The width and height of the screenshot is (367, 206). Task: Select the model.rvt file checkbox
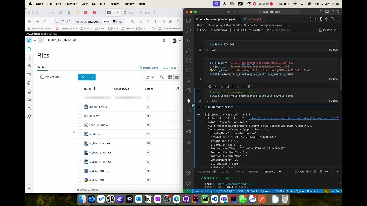(x=79, y=134)
